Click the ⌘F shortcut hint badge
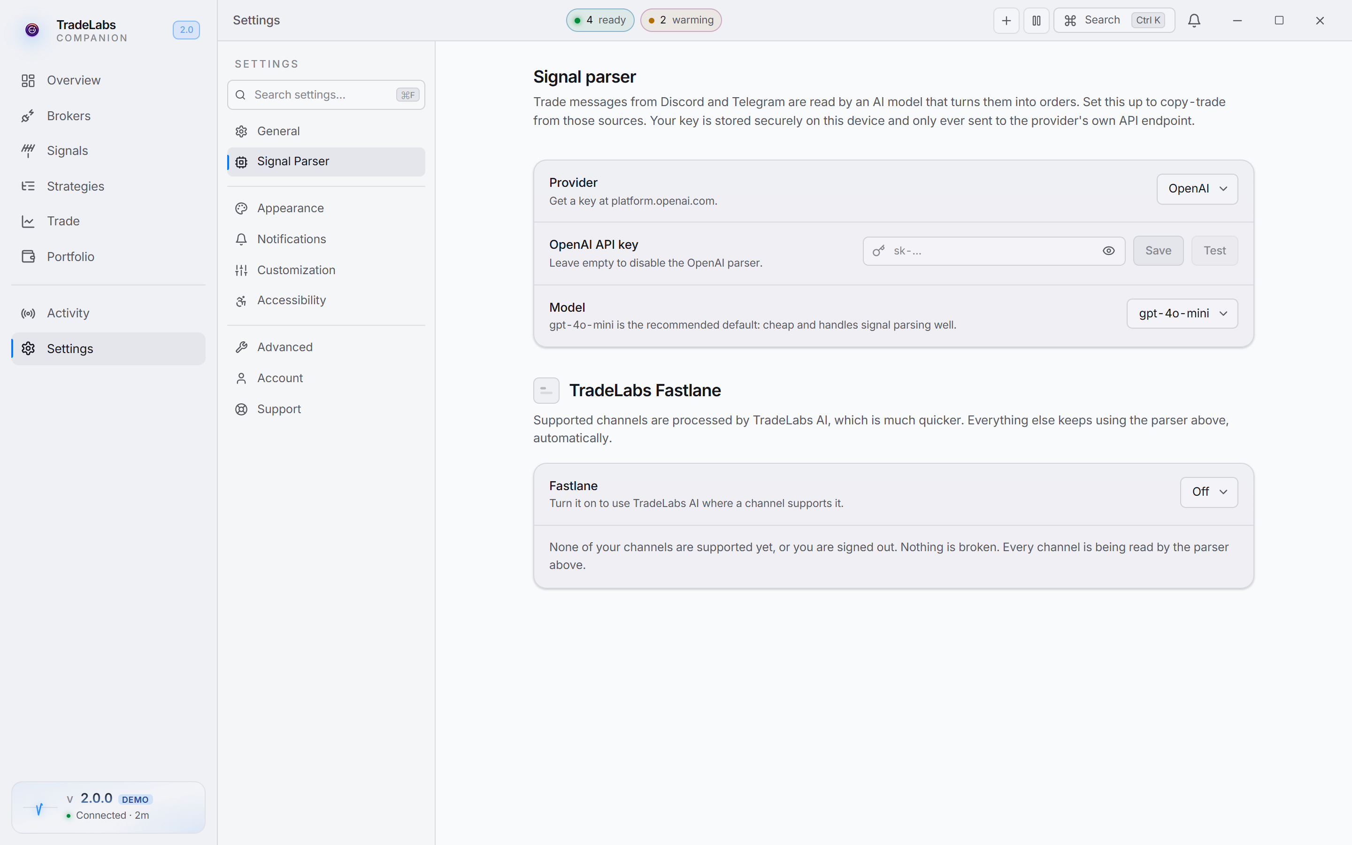The image size is (1352, 845). [408, 95]
